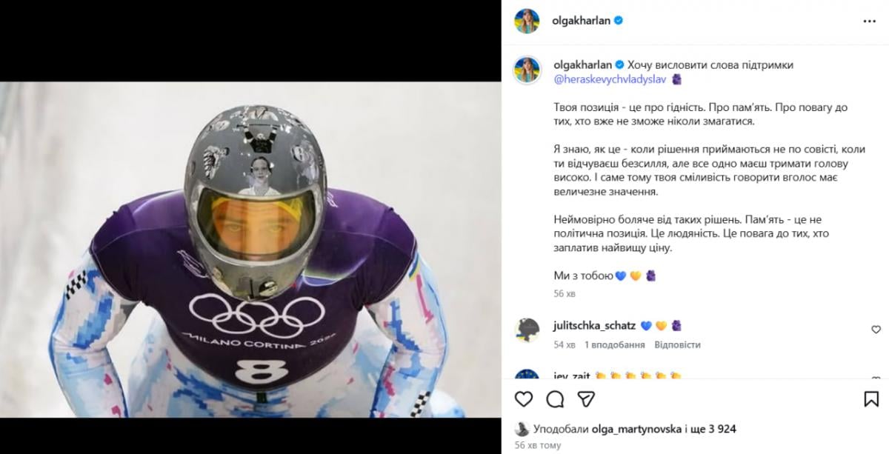
Task: Open the @heraskevychvladyslav mention
Action: (x=609, y=79)
